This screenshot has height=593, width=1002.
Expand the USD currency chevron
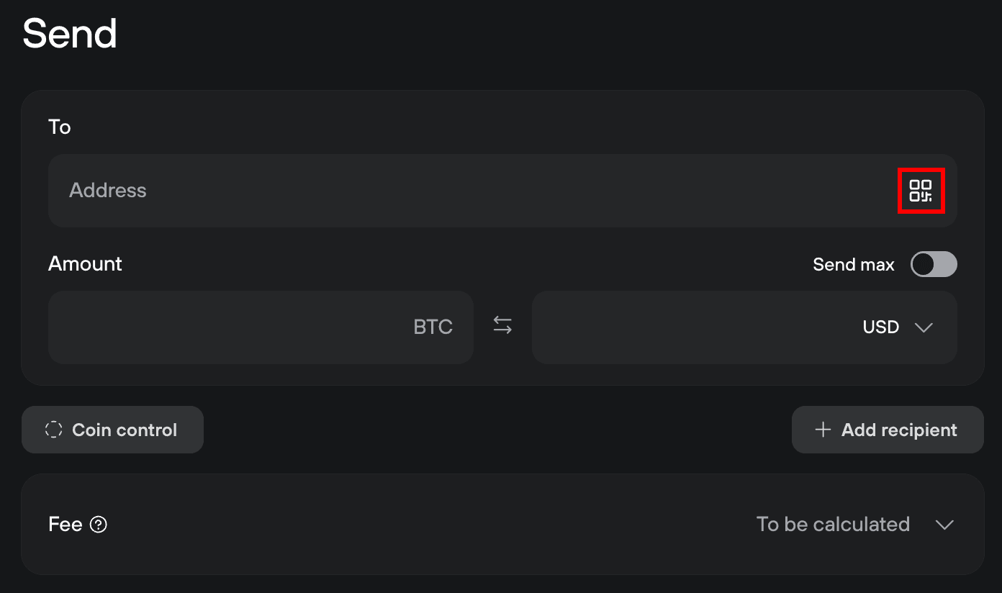[924, 327]
